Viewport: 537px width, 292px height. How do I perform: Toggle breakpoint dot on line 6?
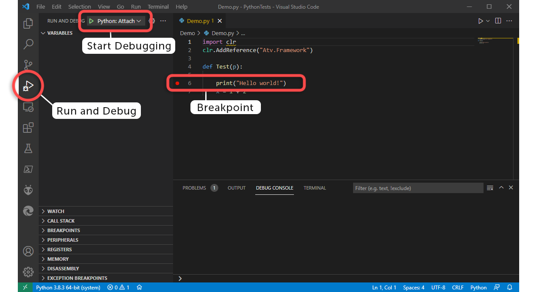[177, 83]
